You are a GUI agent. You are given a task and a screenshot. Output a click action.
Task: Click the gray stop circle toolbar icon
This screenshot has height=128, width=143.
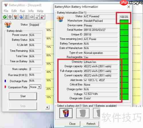click(x=10, y=17)
